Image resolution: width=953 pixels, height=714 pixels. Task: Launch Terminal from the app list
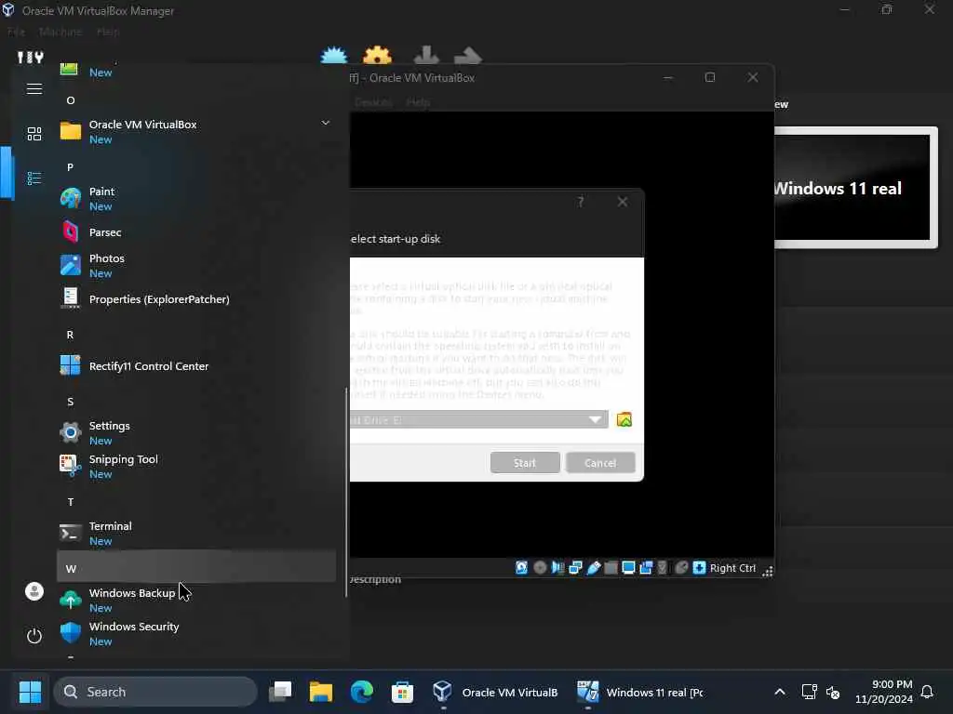point(196,533)
